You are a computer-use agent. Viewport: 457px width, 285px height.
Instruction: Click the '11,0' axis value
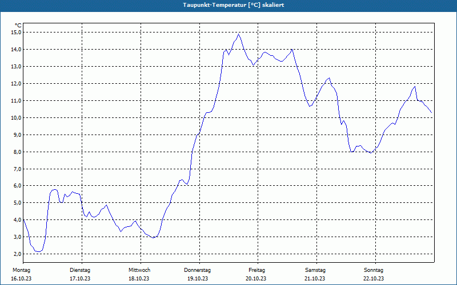pyautogui.click(x=17, y=101)
